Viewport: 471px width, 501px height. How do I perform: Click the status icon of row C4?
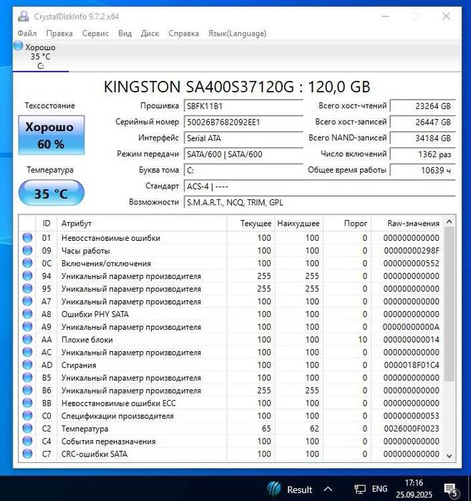pos(27,441)
